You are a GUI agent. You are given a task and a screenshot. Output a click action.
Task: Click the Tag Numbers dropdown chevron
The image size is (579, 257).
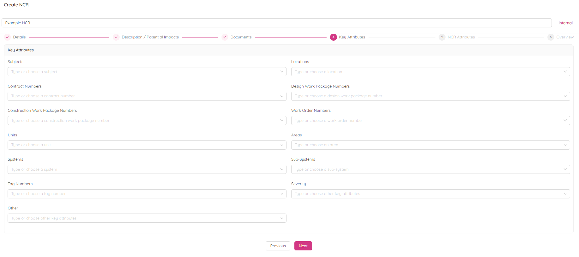(x=282, y=194)
